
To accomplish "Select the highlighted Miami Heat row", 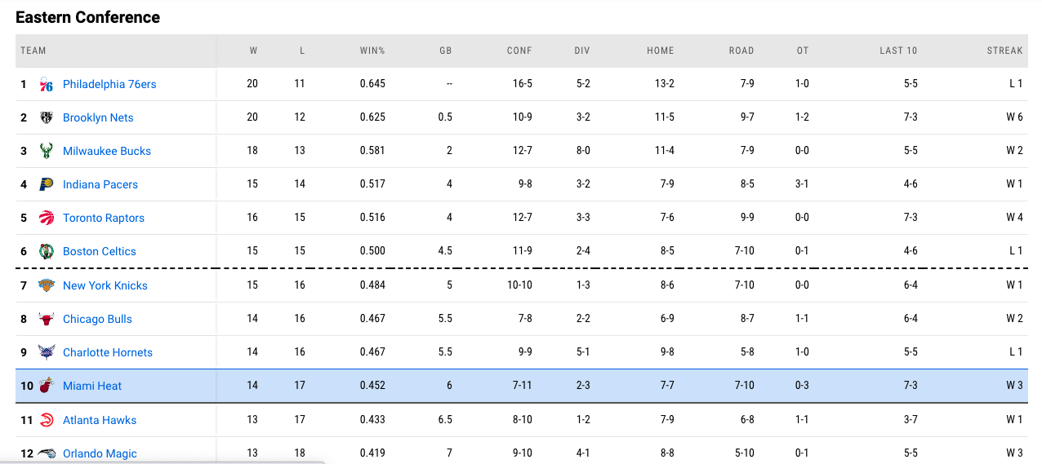I will 523,386.
